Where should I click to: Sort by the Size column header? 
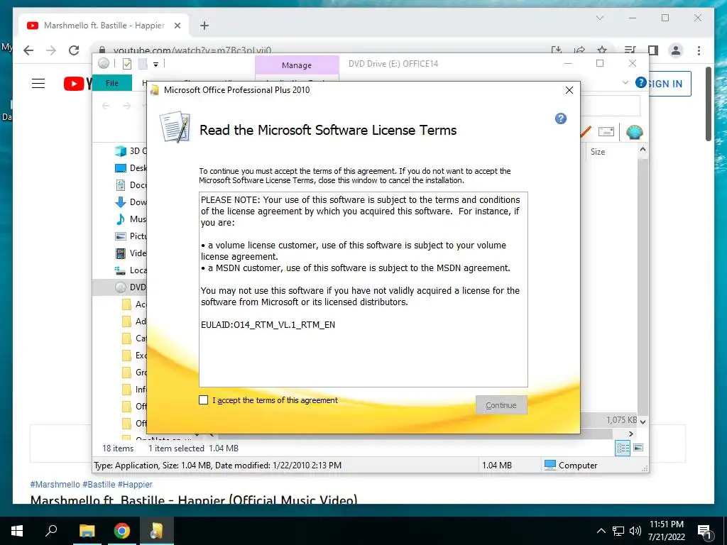598,152
